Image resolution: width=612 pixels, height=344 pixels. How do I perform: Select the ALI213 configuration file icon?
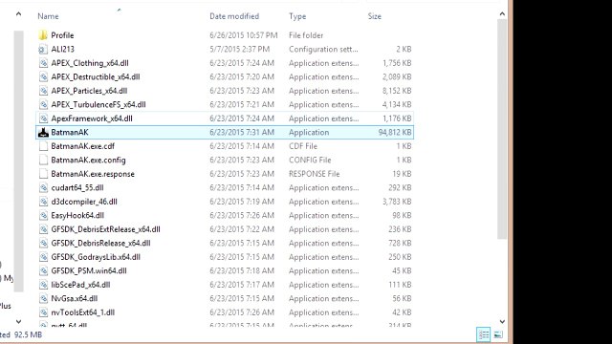43,49
